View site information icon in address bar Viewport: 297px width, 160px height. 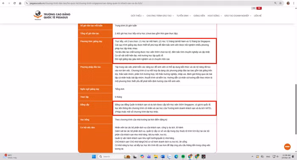[x=27, y=3]
